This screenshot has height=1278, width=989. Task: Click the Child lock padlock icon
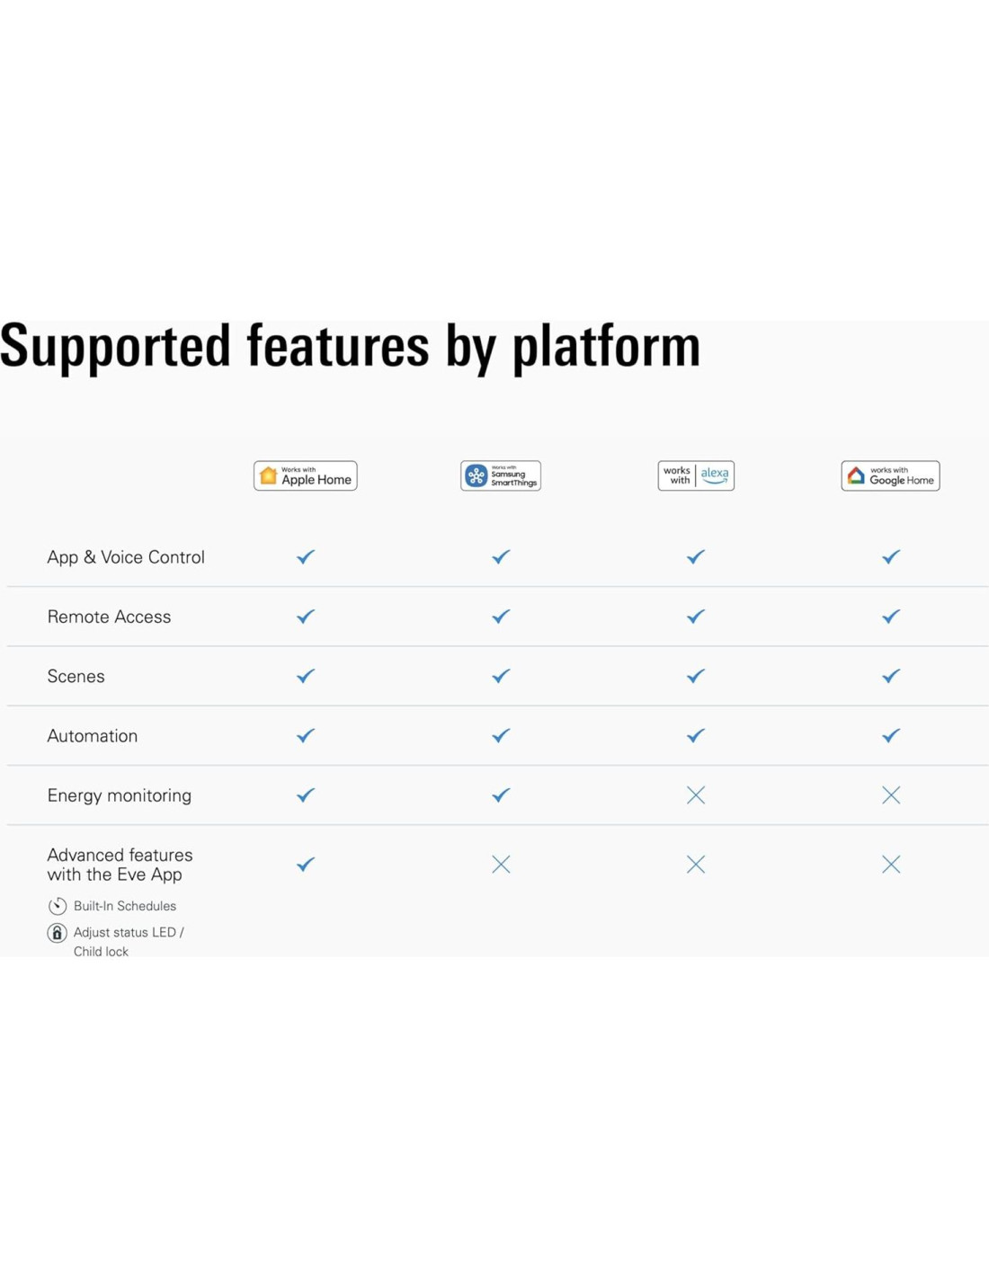click(58, 933)
